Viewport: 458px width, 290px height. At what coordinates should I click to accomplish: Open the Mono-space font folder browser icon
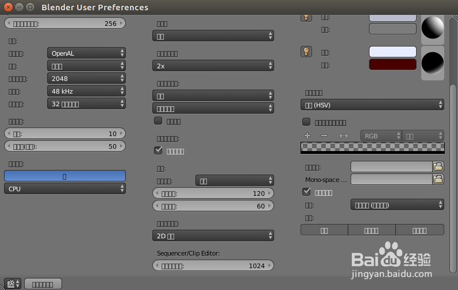[x=438, y=179]
